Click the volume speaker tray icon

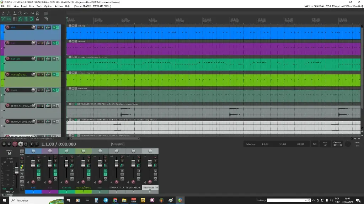pyautogui.click(x=332, y=200)
